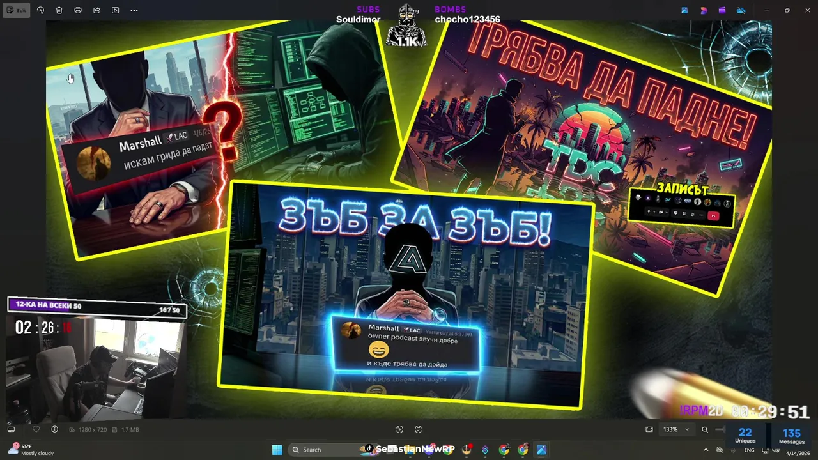Viewport: 818px width, 460px height.
Task: Share the photo via the share icon
Action: coord(96,10)
